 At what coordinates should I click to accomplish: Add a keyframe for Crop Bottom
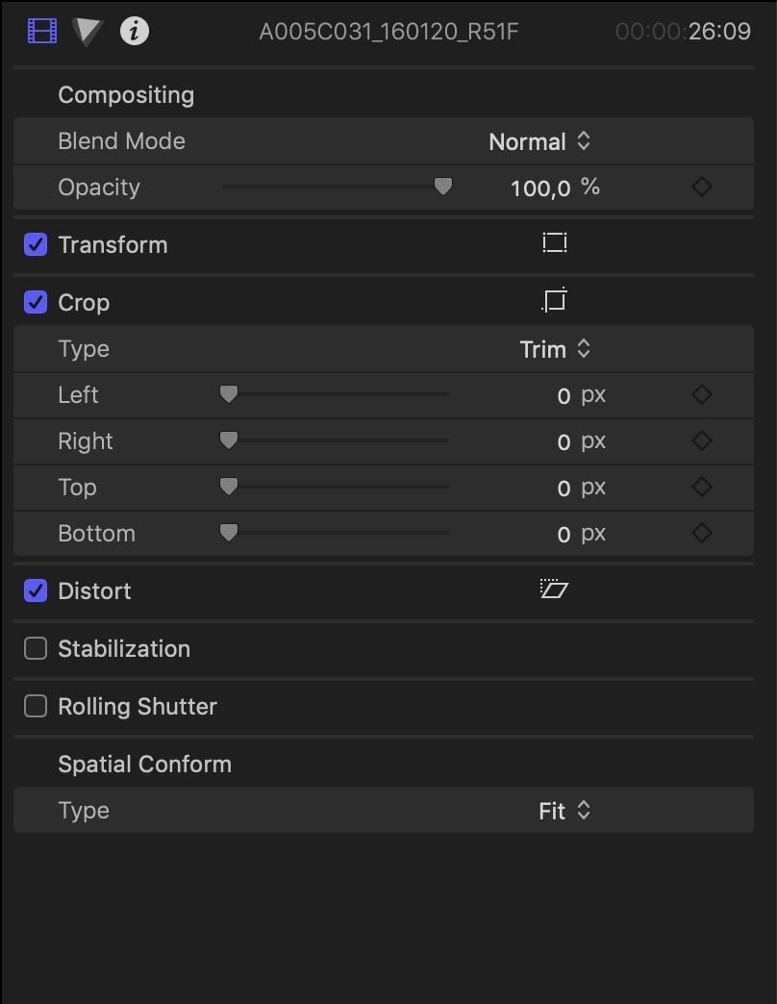[x=702, y=533]
